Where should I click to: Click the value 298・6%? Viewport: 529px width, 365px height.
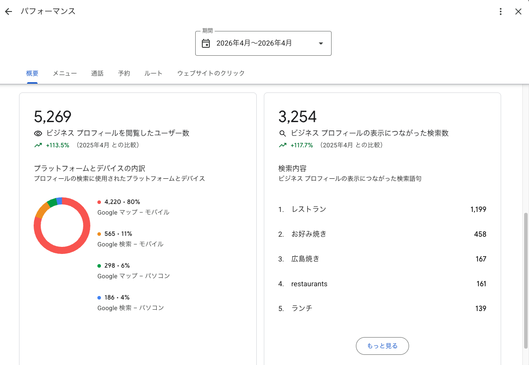[117, 265]
